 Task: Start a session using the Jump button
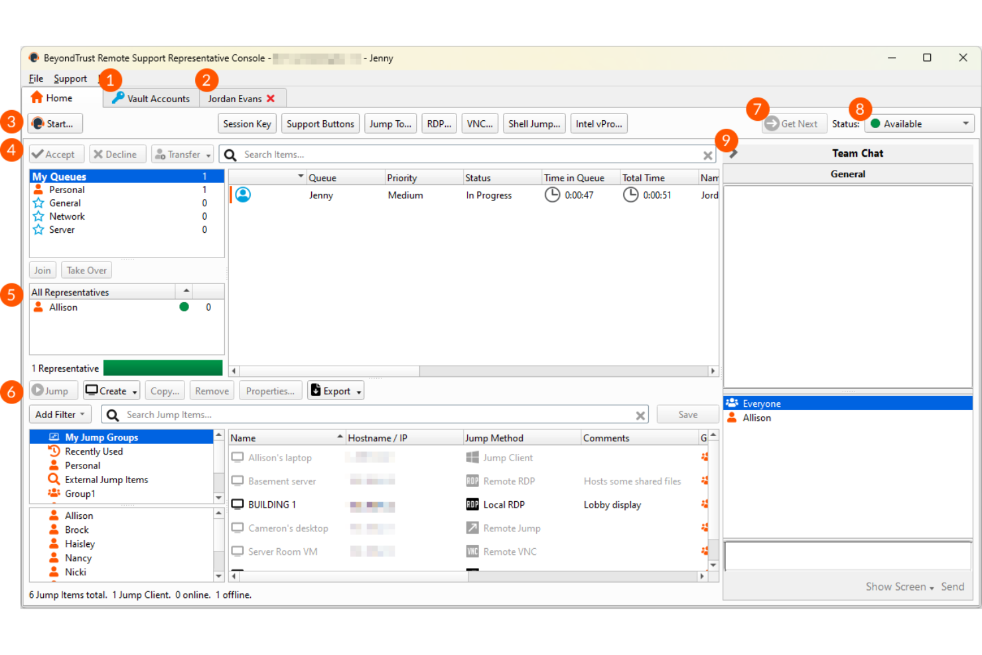pos(52,390)
